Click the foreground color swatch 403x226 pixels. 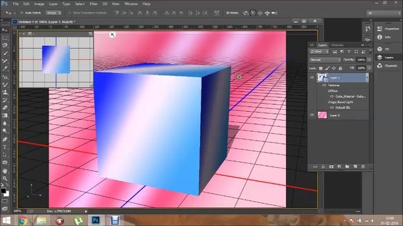tap(3, 190)
